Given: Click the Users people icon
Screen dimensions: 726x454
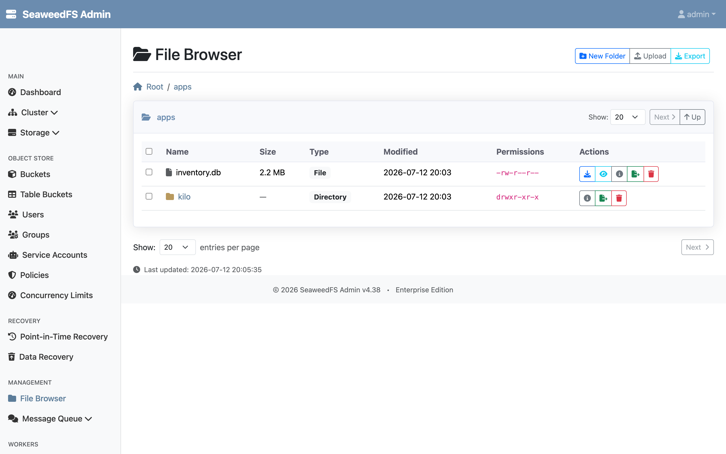Looking at the screenshot, I should (x=13, y=214).
